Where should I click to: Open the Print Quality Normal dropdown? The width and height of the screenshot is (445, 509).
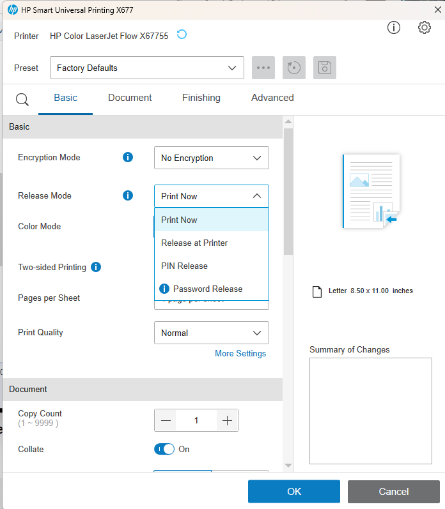[x=212, y=333]
